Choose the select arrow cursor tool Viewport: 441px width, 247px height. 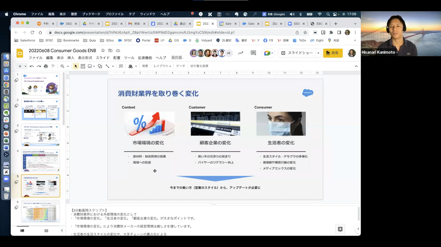pyautogui.click(x=76, y=66)
